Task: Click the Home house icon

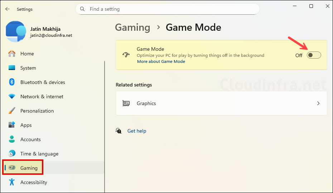Action: point(12,54)
